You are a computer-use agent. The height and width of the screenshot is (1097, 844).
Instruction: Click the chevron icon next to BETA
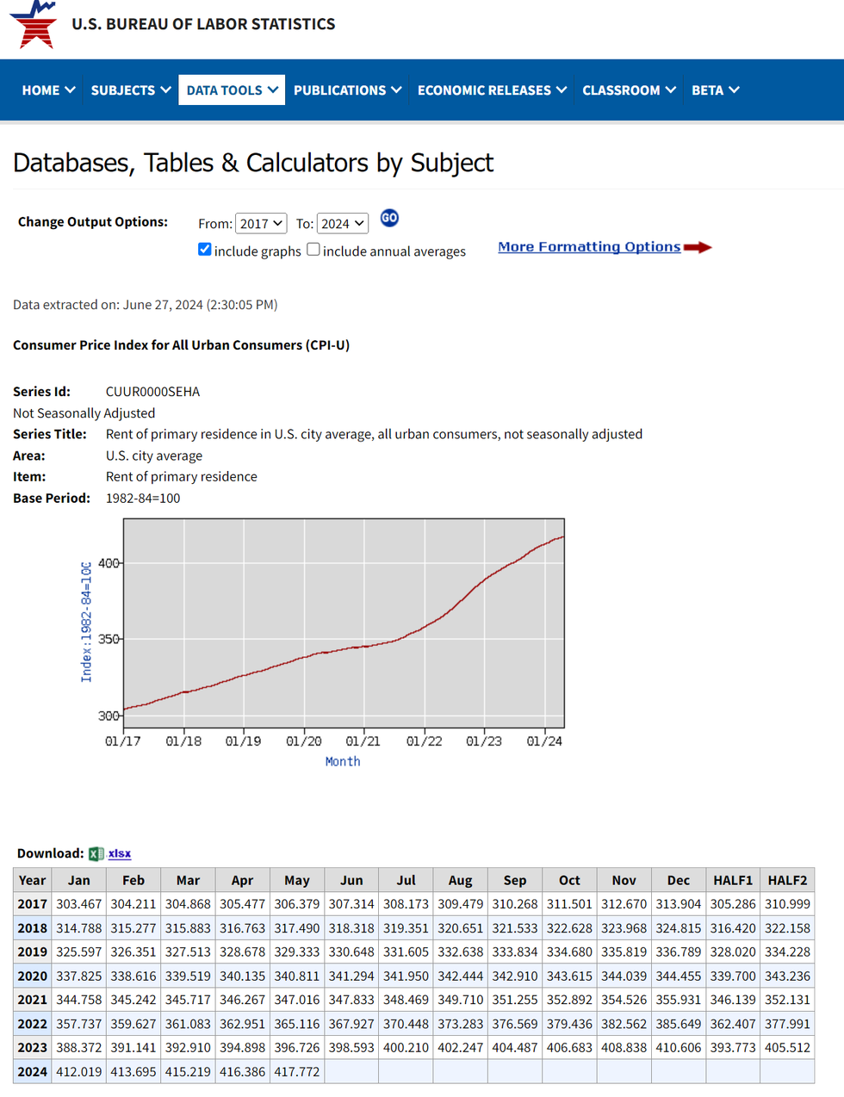click(734, 90)
